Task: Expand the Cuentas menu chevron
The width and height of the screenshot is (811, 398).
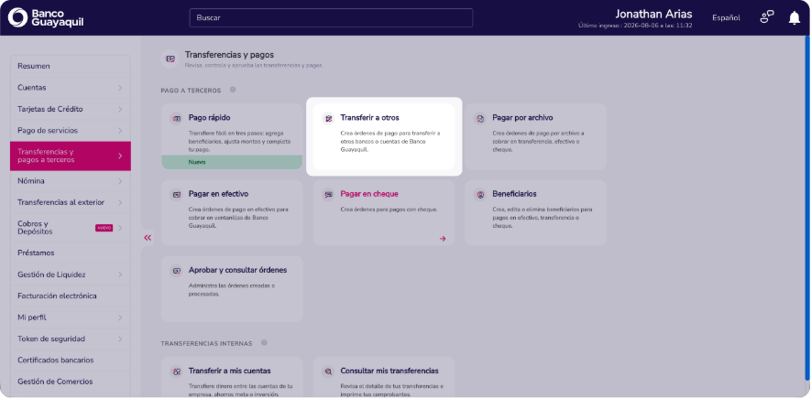Action: 120,88
